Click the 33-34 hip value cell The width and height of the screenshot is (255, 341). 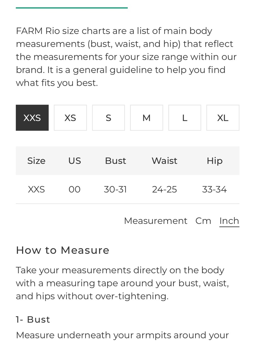[214, 189]
